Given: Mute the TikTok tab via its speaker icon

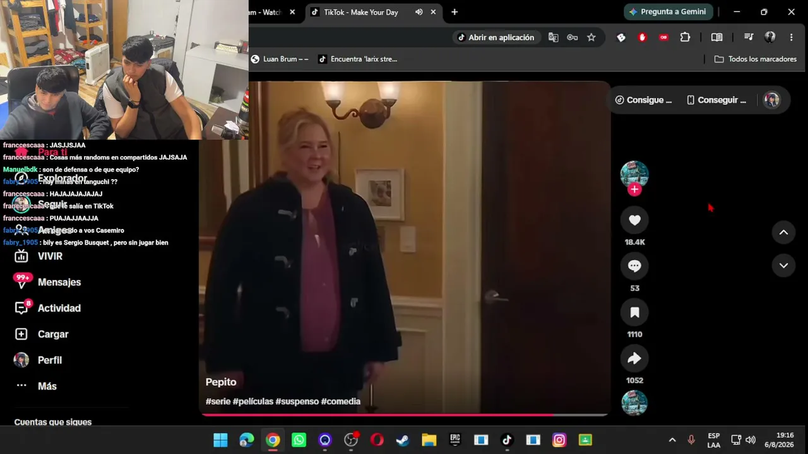Looking at the screenshot, I should point(419,12).
